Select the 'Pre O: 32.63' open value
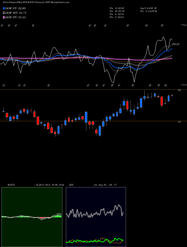 pyautogui.click(x=117, y=8)
